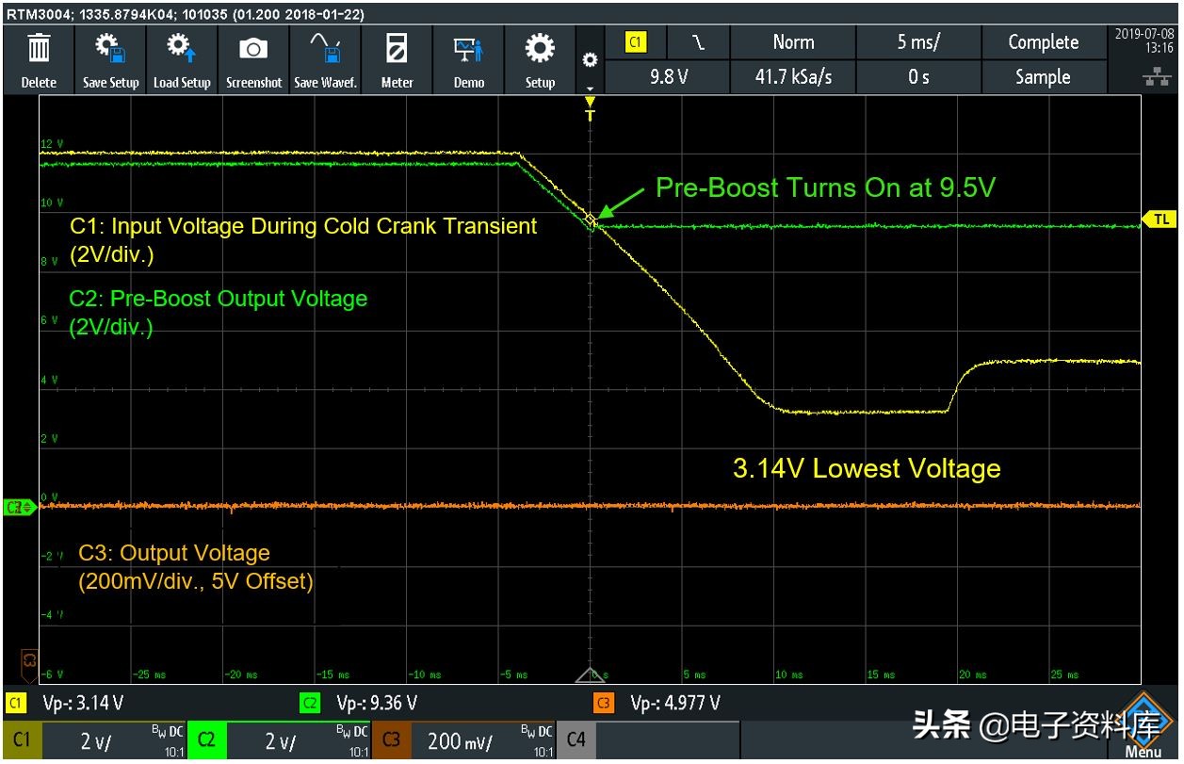Screen dimensions: 1184x764
Task: Select the TL trigger level marker
Action: tap(1160, 219)
